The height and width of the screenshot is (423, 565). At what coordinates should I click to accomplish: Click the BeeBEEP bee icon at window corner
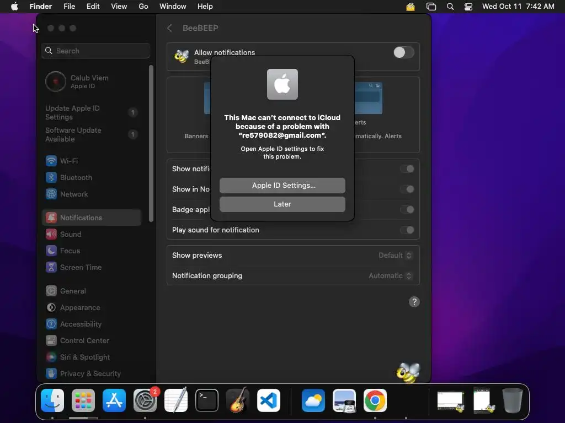pos(408,373)
